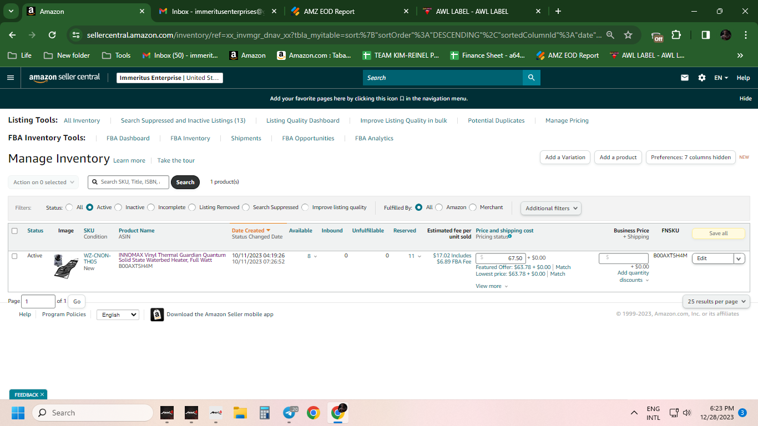Open Calculator from taskbar
Viewport: 758px width, 426px height.
[265, 413]
